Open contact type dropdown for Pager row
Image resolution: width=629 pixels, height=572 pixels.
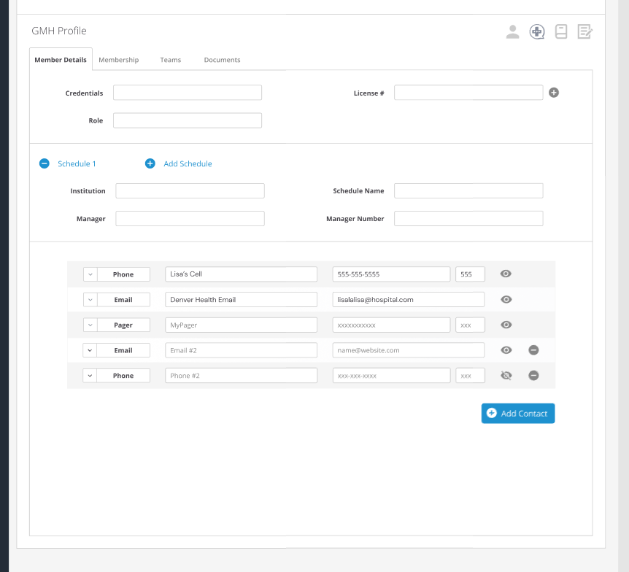(90, 325)
